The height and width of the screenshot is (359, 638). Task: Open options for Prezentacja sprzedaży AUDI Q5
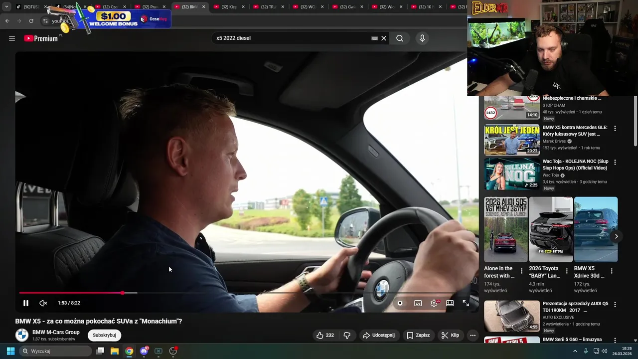click(615, 304)
